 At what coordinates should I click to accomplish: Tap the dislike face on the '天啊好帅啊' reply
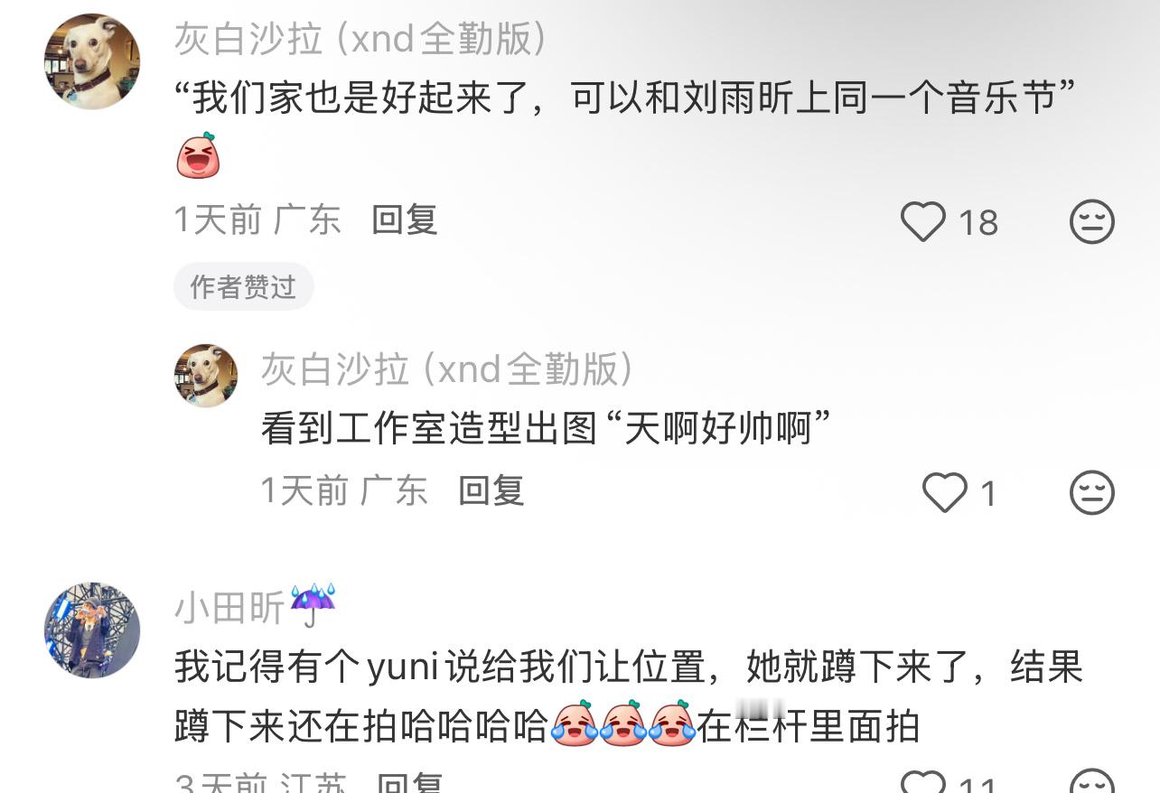tap(1092, 493)
